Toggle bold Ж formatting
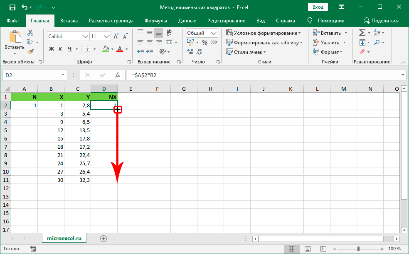409x254 pixels. coord(52,49)
